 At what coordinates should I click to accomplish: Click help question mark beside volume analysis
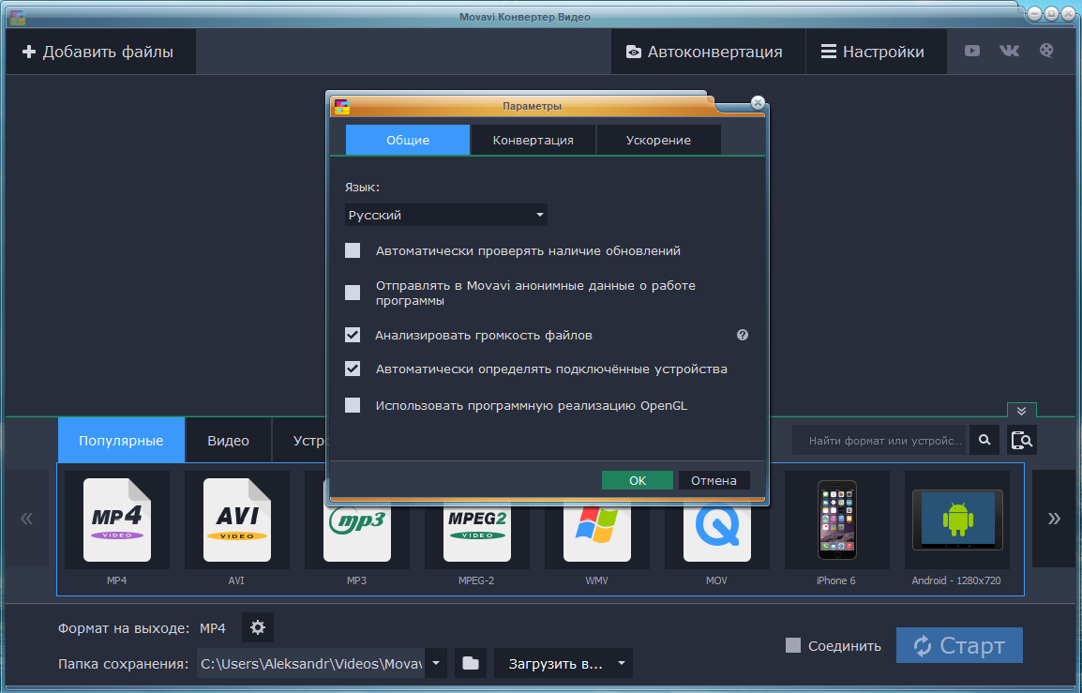(x=743, y=335)
